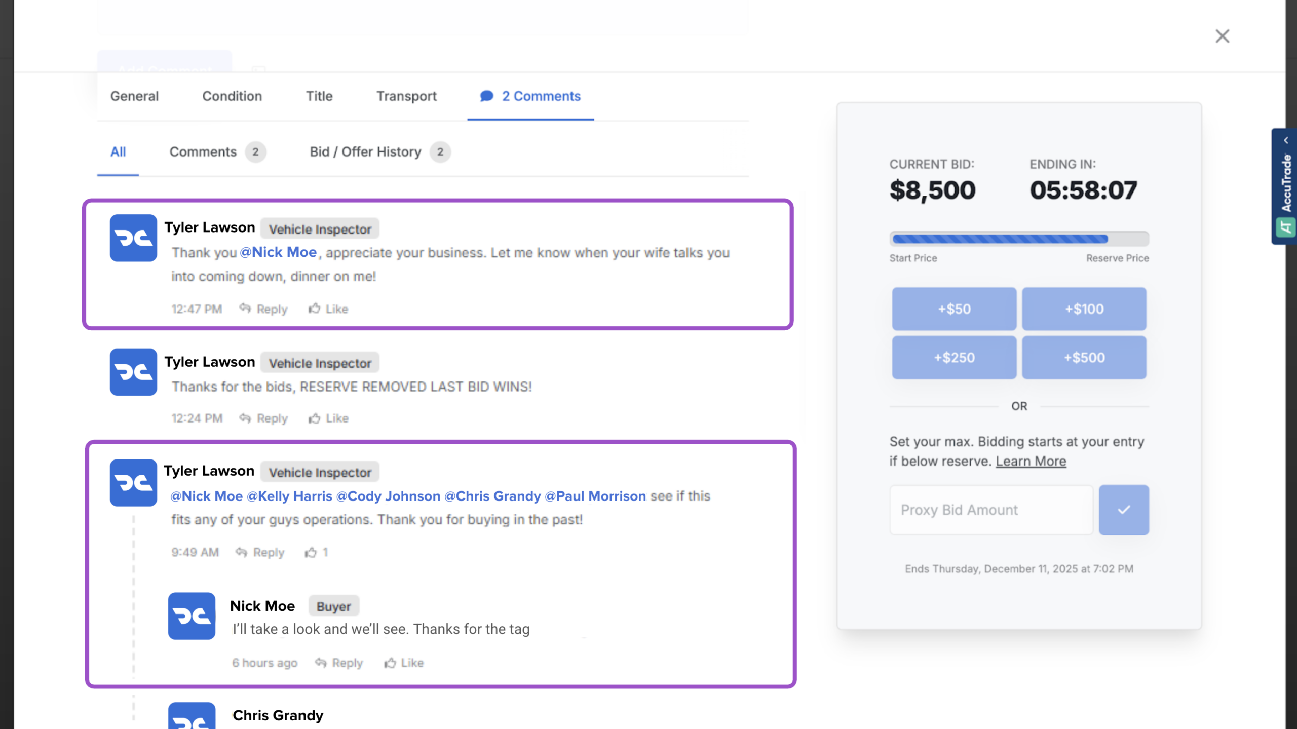Image resolution: width=1297 pixels, height=729 pixels.
Task: Open the Learn More link
Action: [1031, 461]
